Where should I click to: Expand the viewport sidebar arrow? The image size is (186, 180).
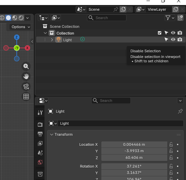click(x=32, y=42)
